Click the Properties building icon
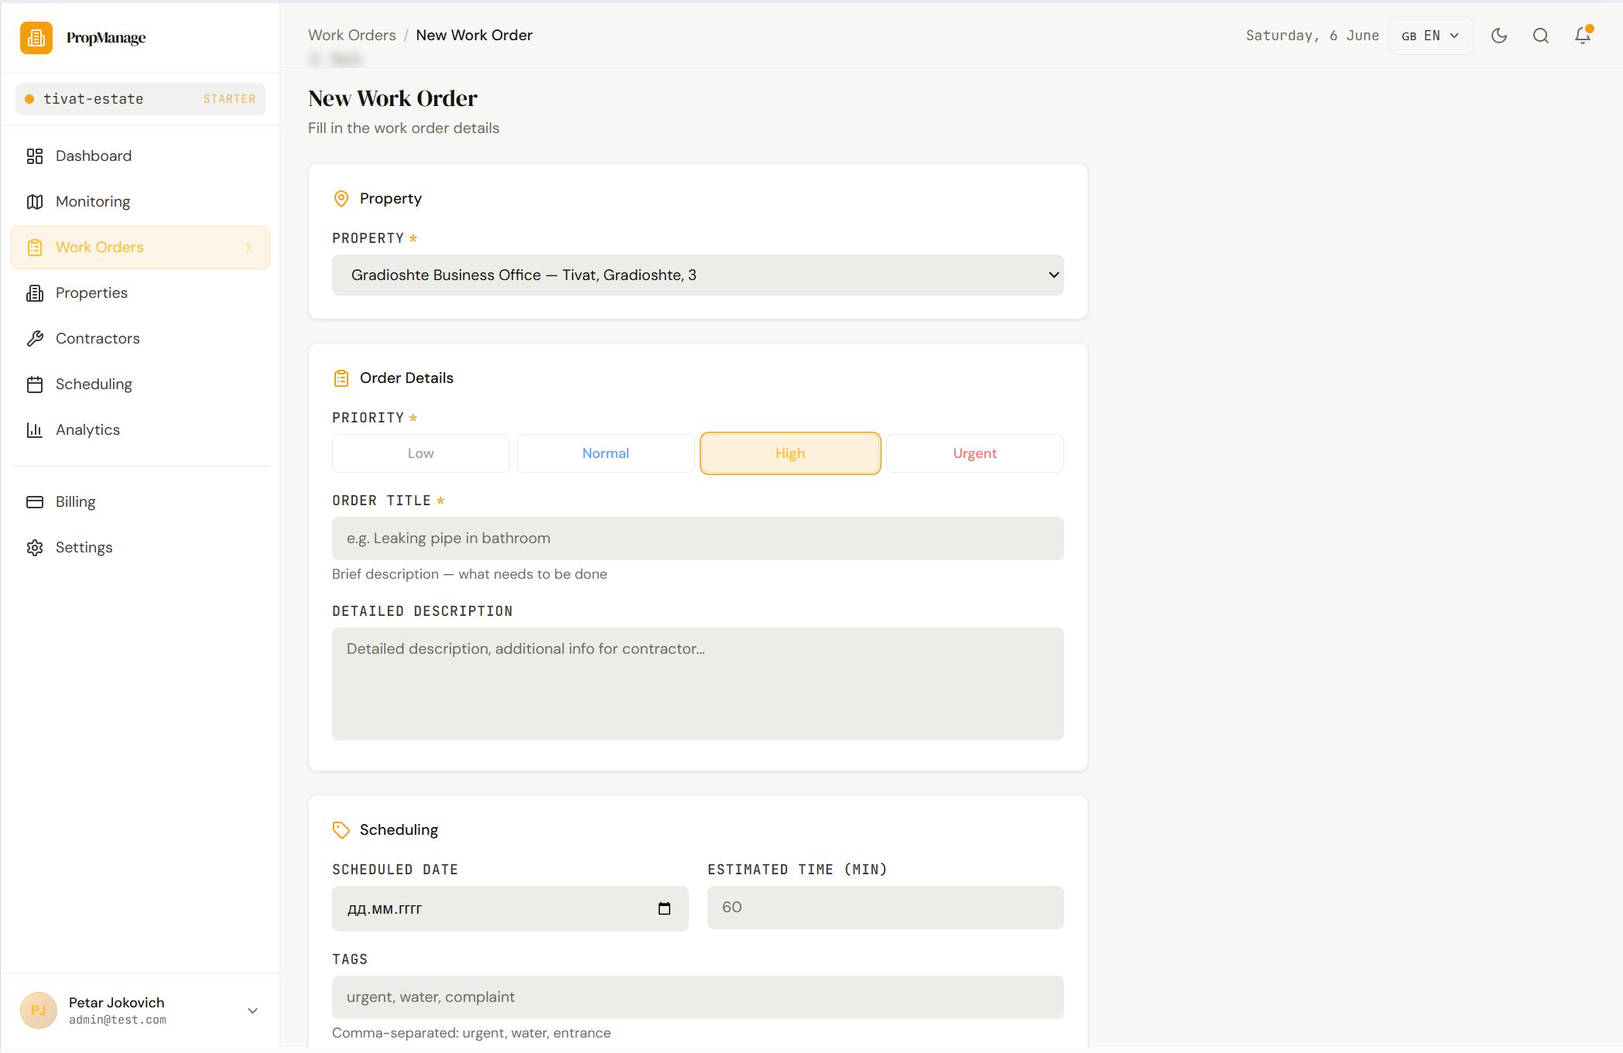This screenshot has width=1623, height=1053. [35, 293]
